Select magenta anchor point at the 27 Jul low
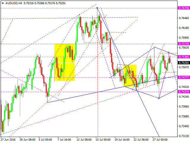Image resolution: width=190 pixels, height=143 pixels. (x=159, y=98)
